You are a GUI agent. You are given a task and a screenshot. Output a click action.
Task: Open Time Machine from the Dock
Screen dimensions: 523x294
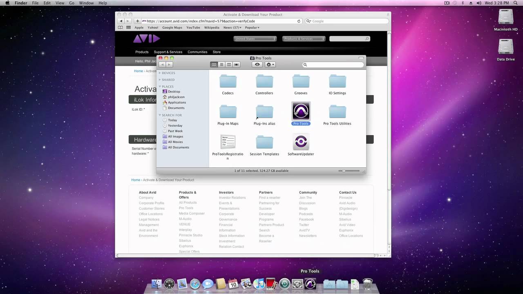285,283
